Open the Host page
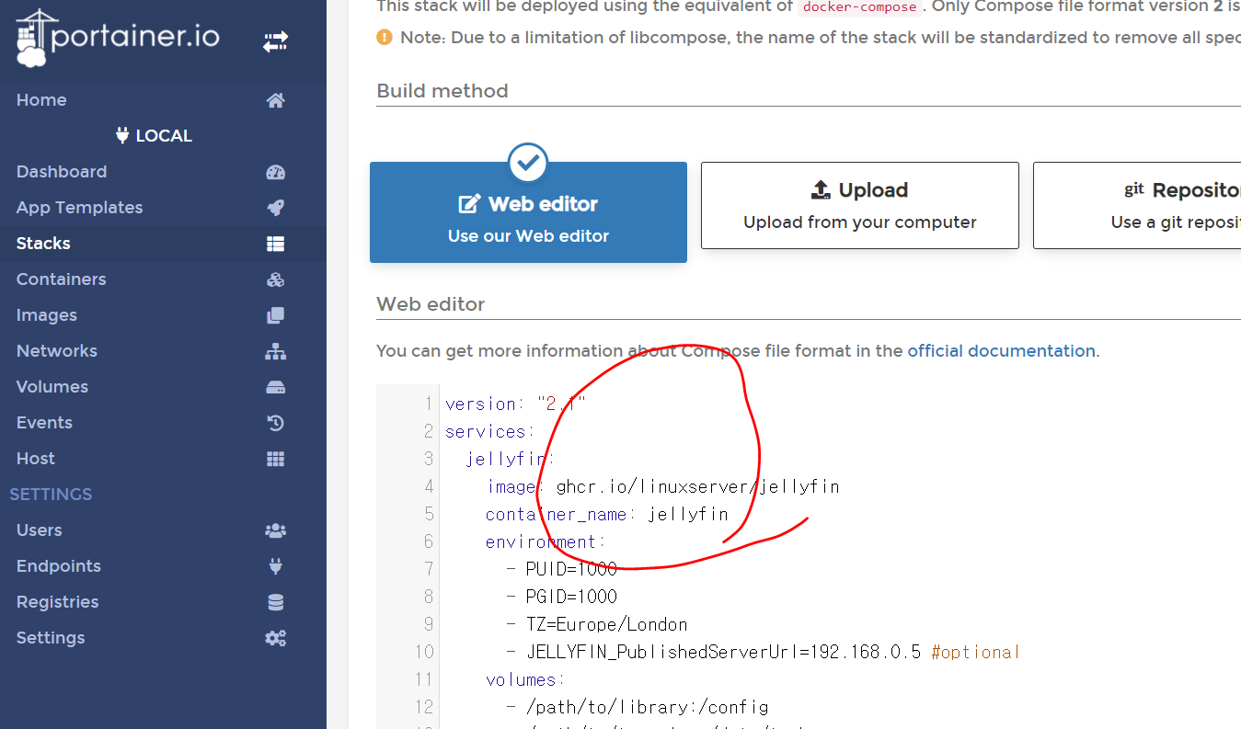The width and height of the screenshot is (1241, 729). 163,459
